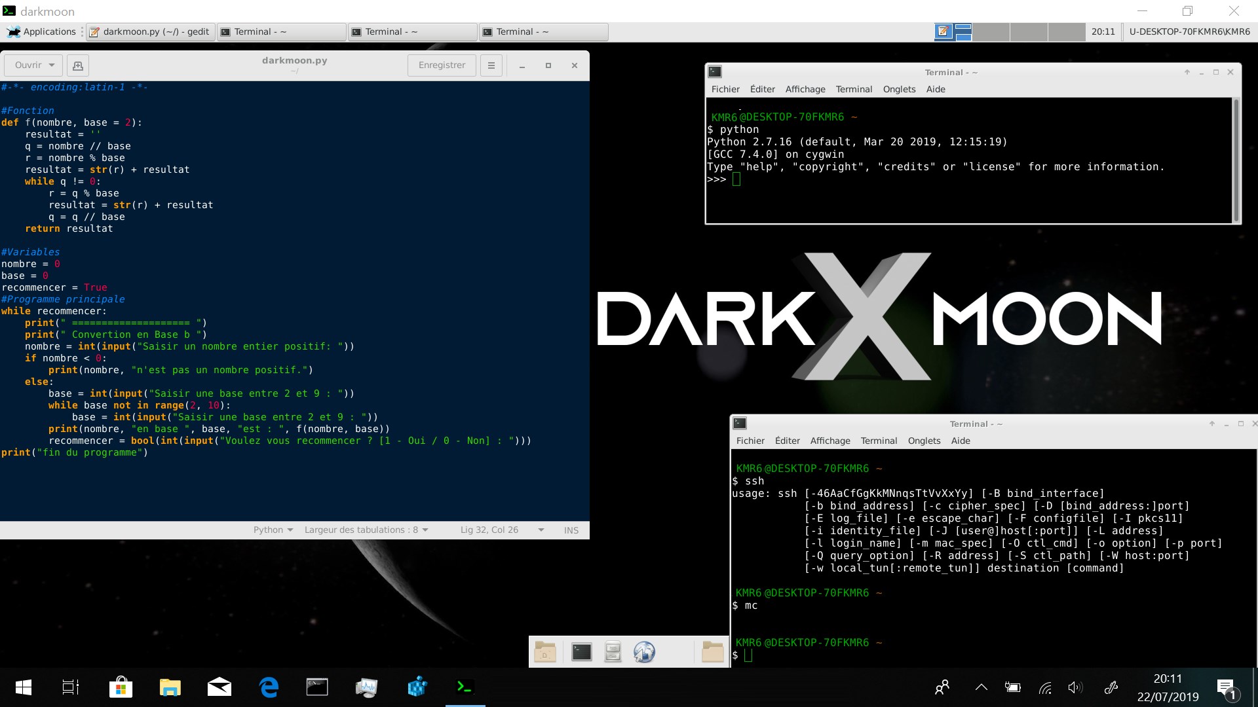Open Onglets menu in top terminal

(899, 90)
